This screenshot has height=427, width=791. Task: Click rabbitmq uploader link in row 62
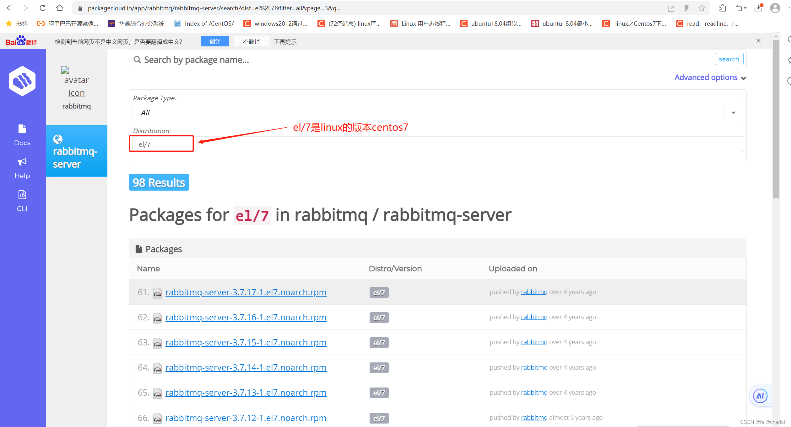pos(534,317)
